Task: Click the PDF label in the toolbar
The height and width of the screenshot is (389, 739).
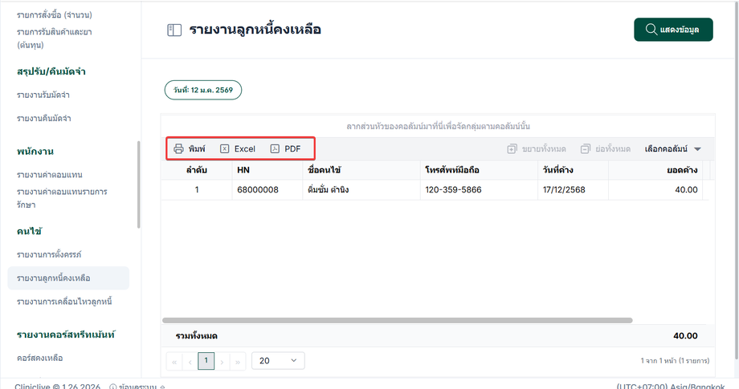Action: point(292,148)
